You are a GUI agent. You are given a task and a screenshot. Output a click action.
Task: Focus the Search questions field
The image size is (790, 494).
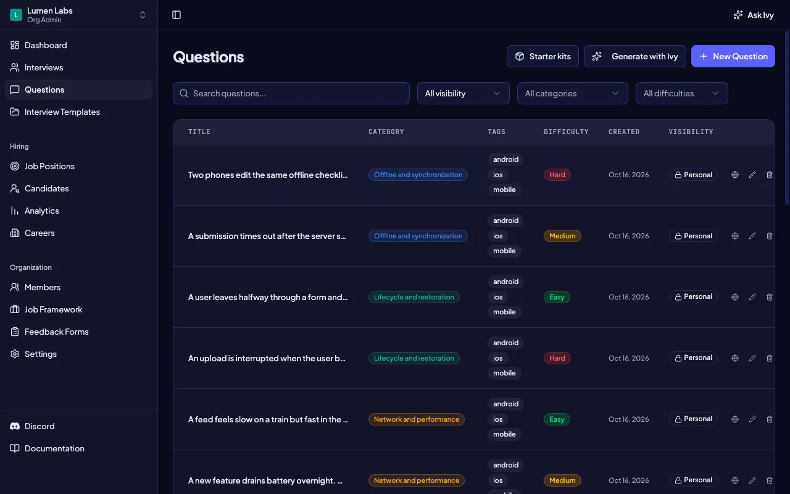[291, 93]
